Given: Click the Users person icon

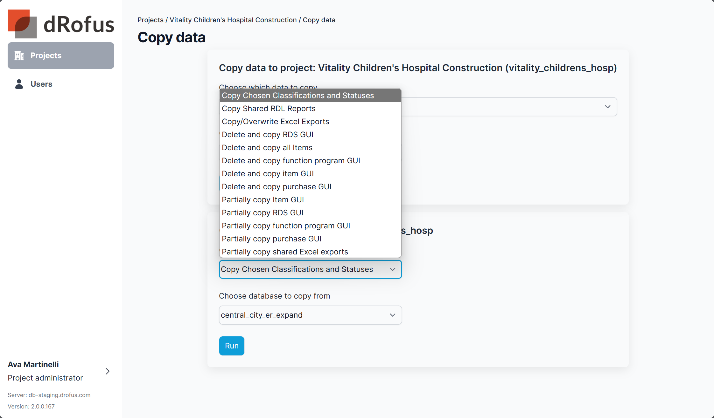Looking at the screenshot, I should coord(19,84).
